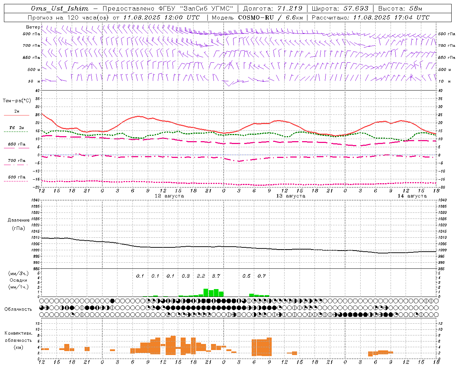The height and width of the screenshot is (365, 457).
Task: Click the red 2м temperature legend line
Action: pos(16,115)
